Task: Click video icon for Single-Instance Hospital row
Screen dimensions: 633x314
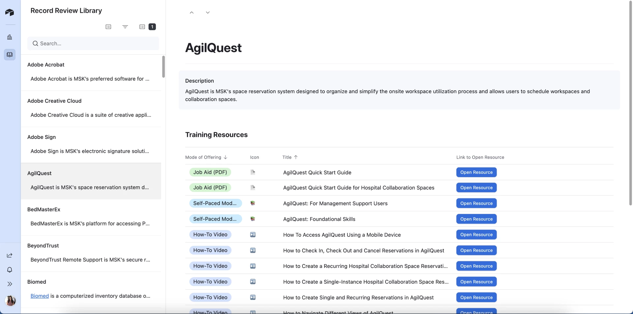Action: click(x=253, y=282)
